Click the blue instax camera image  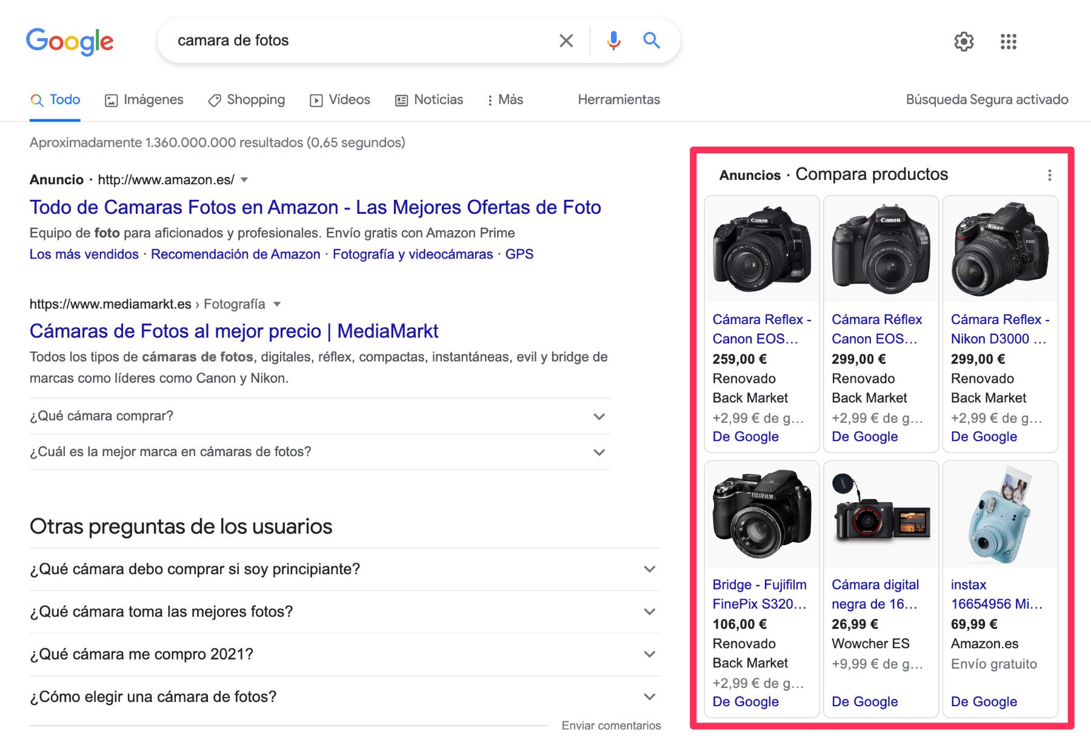(1000, 514)
